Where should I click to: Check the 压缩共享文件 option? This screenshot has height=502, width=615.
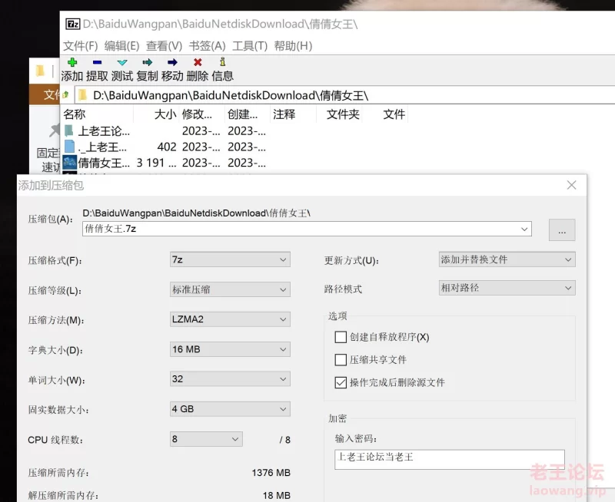[x=341, y=361]
